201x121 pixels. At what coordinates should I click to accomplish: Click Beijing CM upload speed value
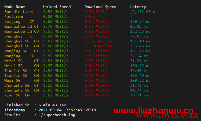tap(56, 21)
